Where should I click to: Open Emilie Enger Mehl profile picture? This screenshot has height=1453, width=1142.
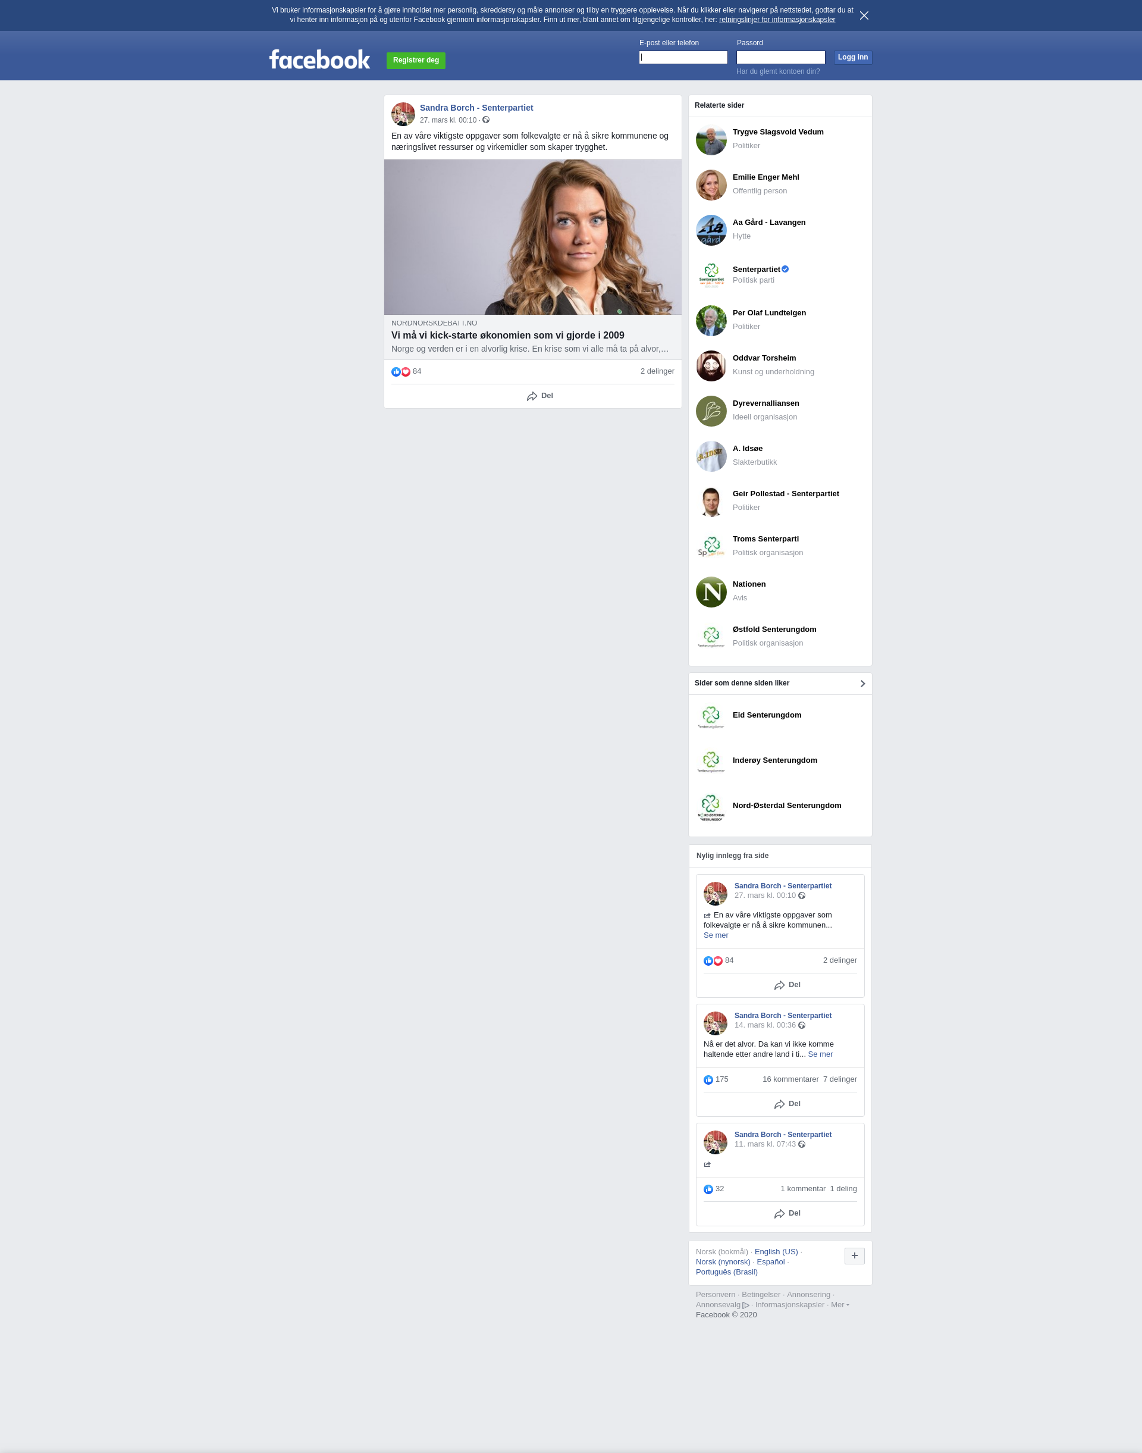tap(711, 184)
